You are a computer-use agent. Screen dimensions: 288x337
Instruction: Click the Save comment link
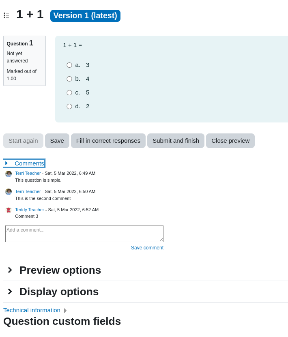click(x=147, y=248)
